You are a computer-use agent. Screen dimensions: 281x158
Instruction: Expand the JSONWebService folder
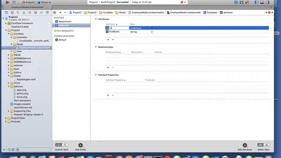[x=9, y=58]
